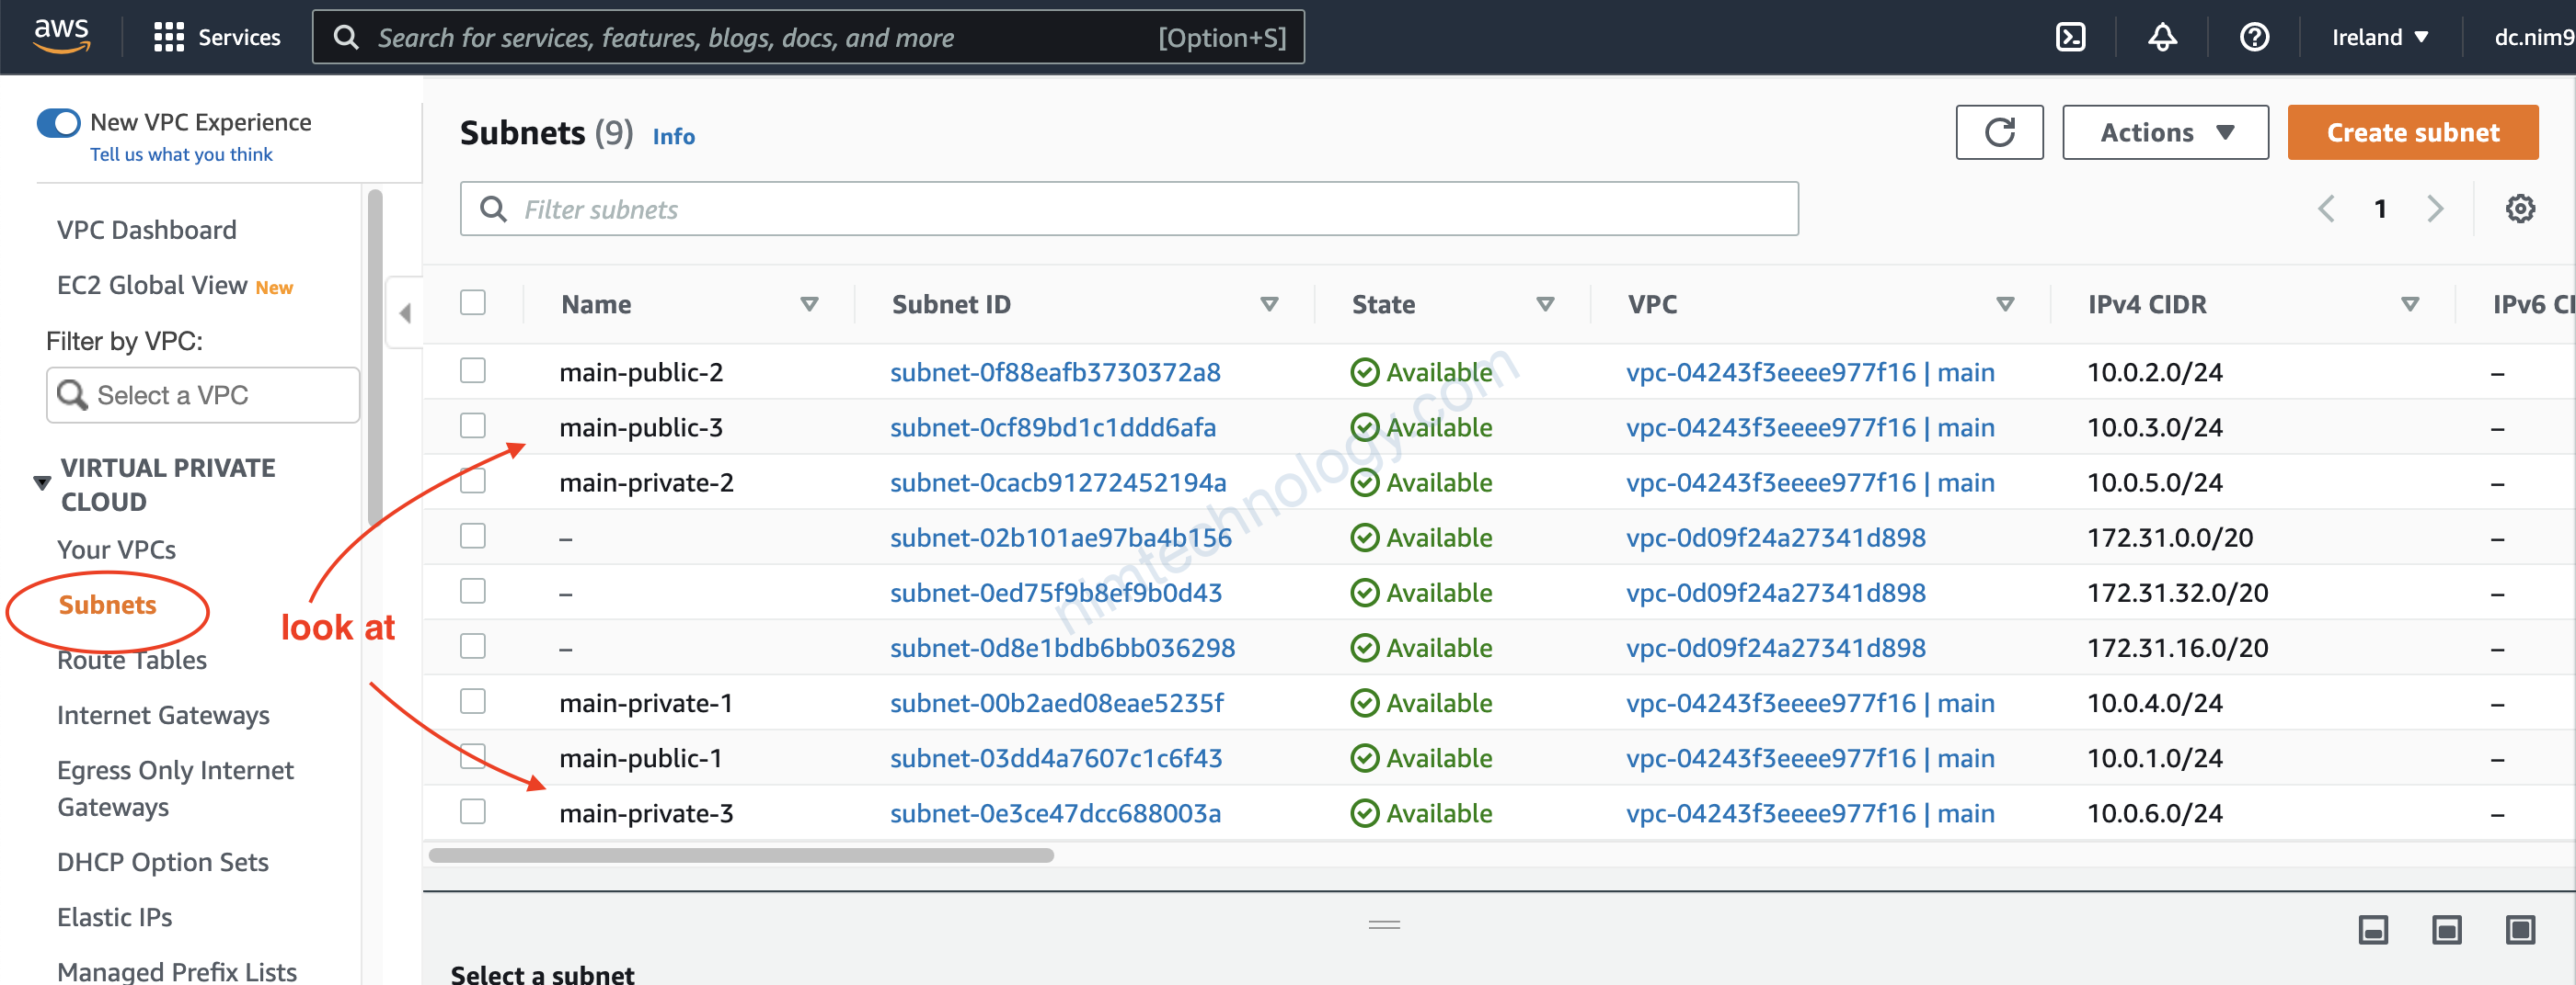Viewport: 2576px width, 985px height.
Task: Focus the Filter subnets search field
Action: pyautogui.click(x=1129, y=209)
